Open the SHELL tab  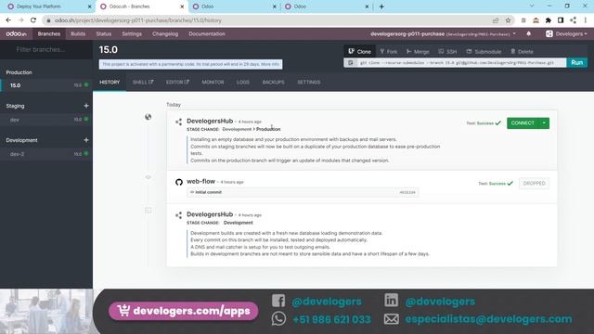tap(142, 83)
